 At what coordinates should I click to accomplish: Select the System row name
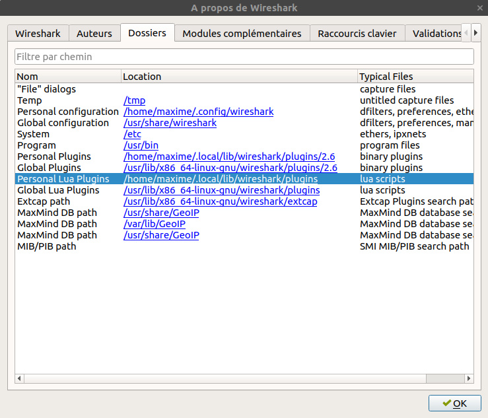(x=33, y=134)
